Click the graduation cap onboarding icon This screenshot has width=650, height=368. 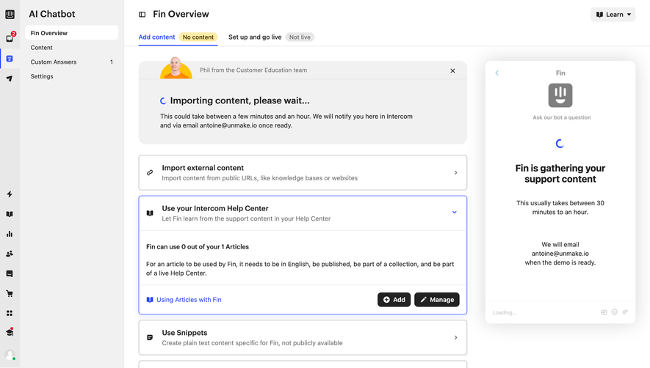pos(10,332)
